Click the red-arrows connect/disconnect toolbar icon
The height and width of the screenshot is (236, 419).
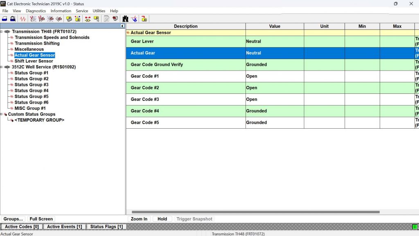[x=88, y=19]
